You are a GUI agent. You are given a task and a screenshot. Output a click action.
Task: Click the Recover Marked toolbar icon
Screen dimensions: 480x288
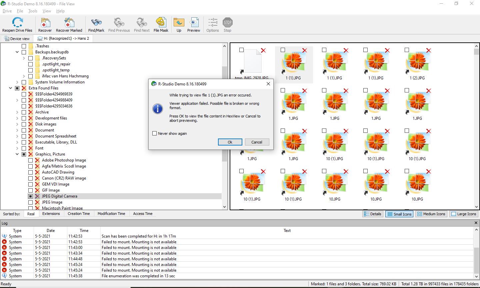tap(69, 22)
